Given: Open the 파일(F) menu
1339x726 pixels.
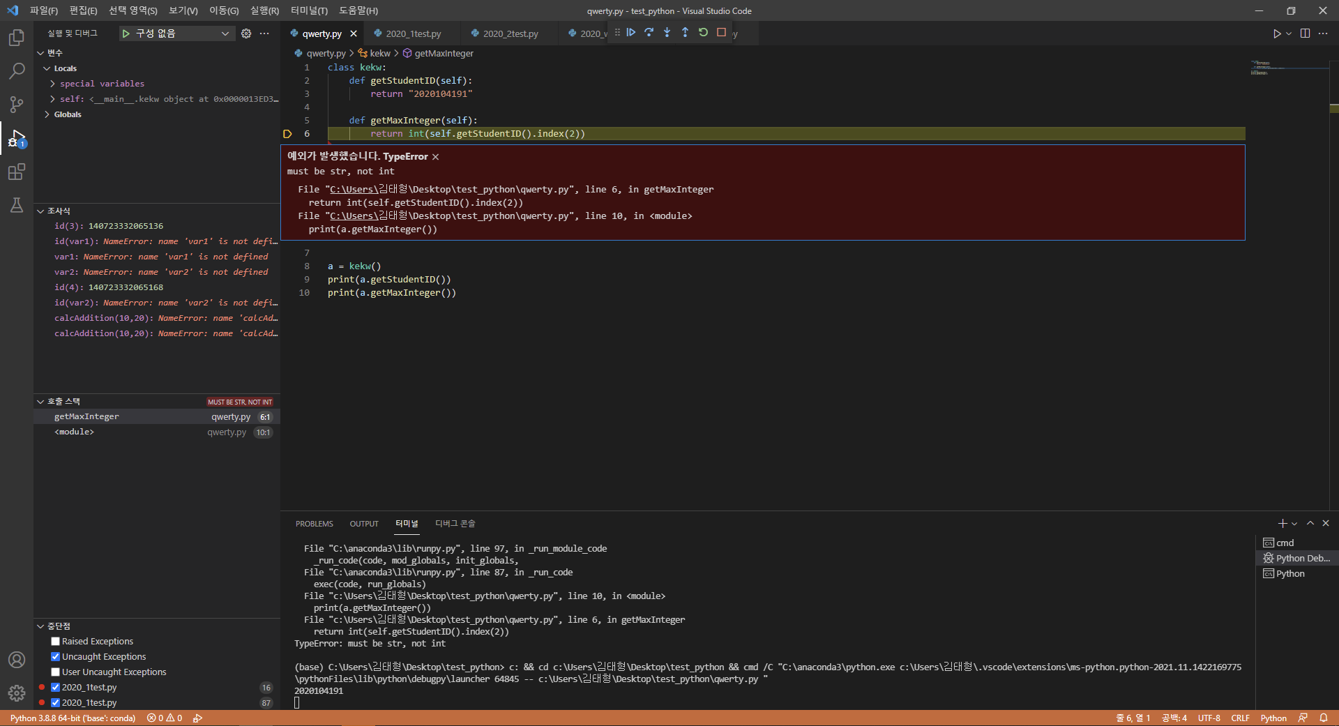Looking at the screenshot, I should click(x=43, y=10).
